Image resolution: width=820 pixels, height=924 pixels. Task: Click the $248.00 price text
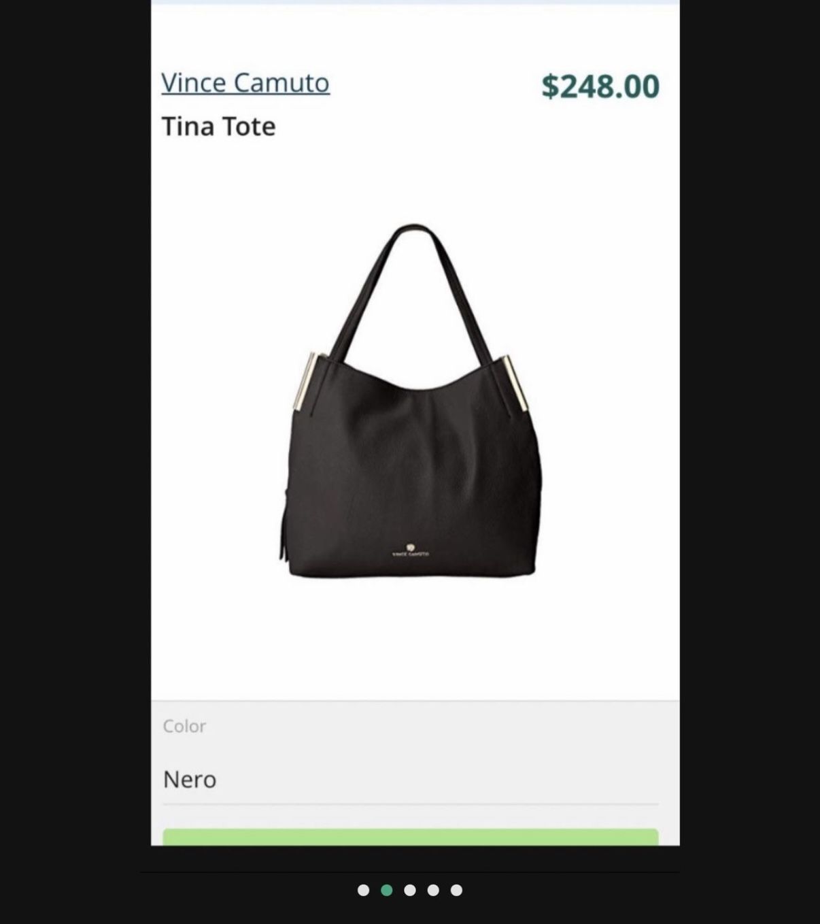point(600,86)
